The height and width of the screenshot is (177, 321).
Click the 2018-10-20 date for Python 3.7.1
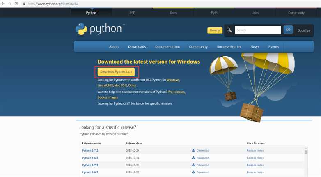pos(133,165)
